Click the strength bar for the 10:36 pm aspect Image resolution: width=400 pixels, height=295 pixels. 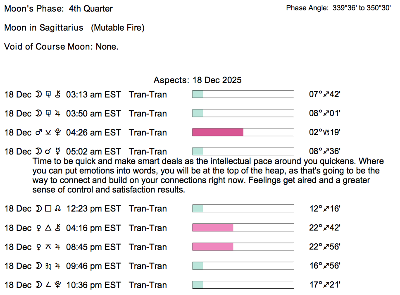tap(243, 285)
